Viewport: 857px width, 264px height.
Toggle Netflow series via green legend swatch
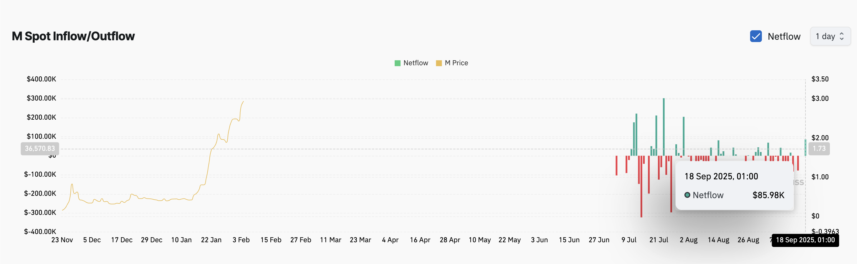click(x=397, y=63)
